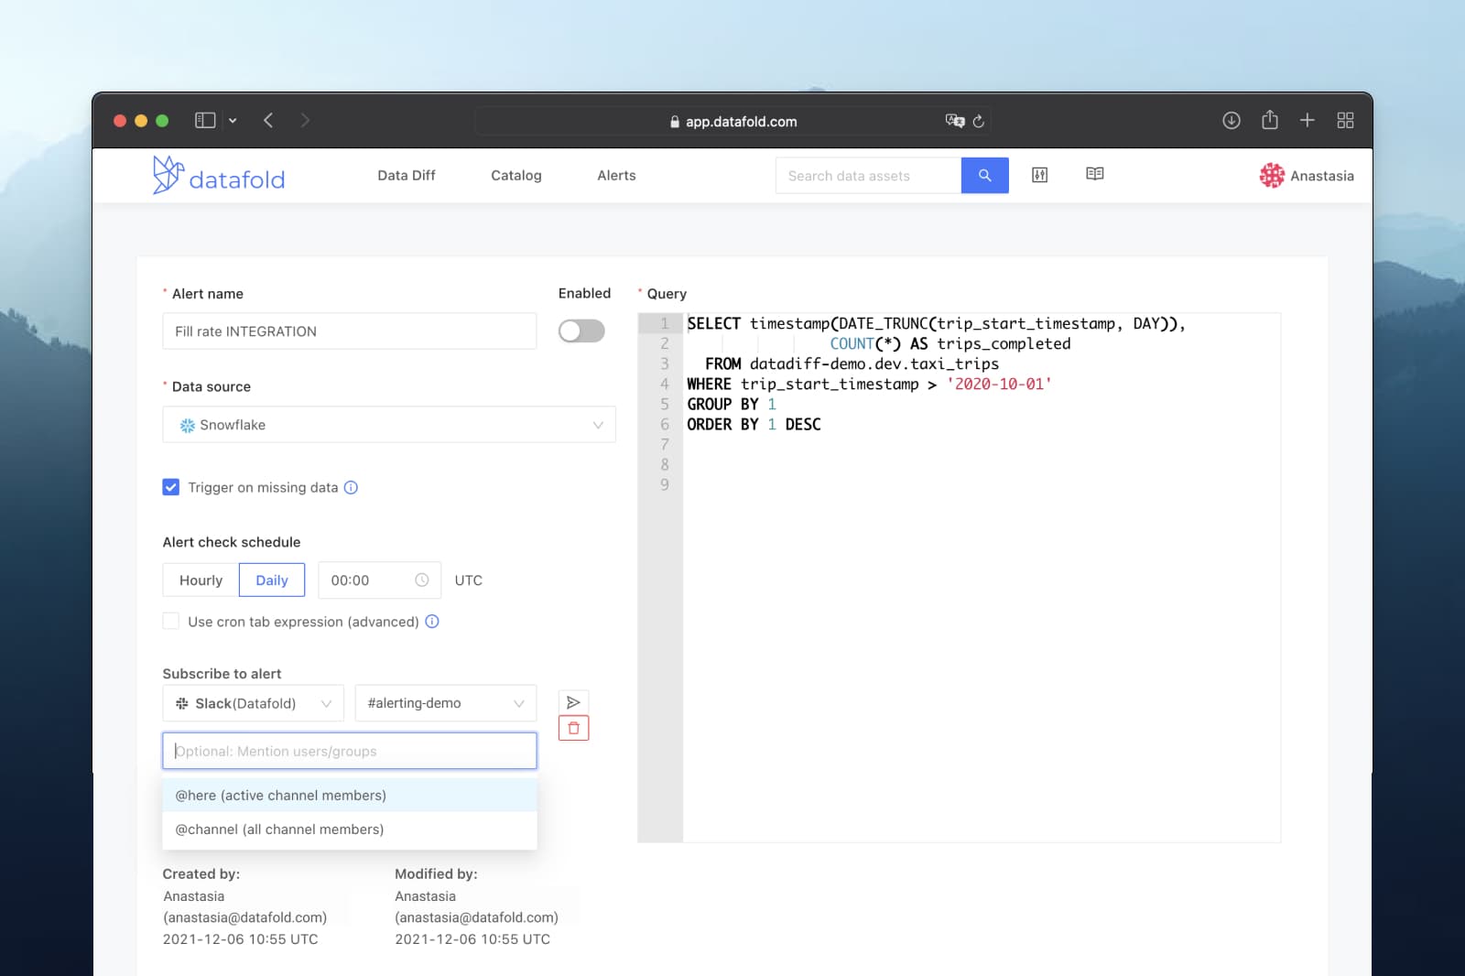Reload the page with refresh icon
The width and height of the screenshot is (1465, 976).
point(979,121)
